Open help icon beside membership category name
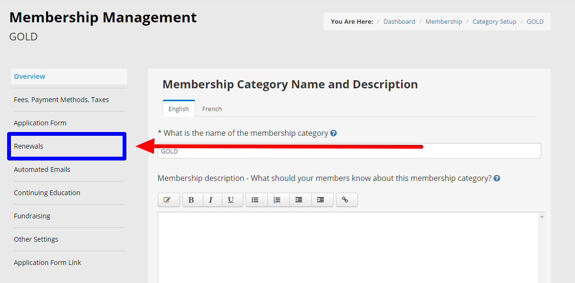 (334, 133)
